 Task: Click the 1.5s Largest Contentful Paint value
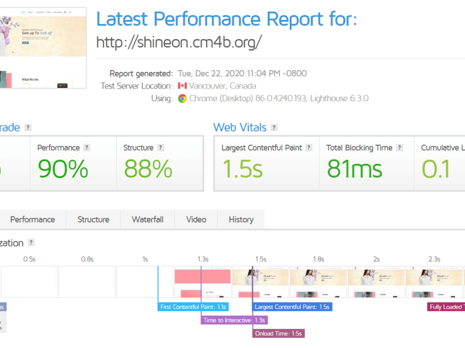pos(243,169)
